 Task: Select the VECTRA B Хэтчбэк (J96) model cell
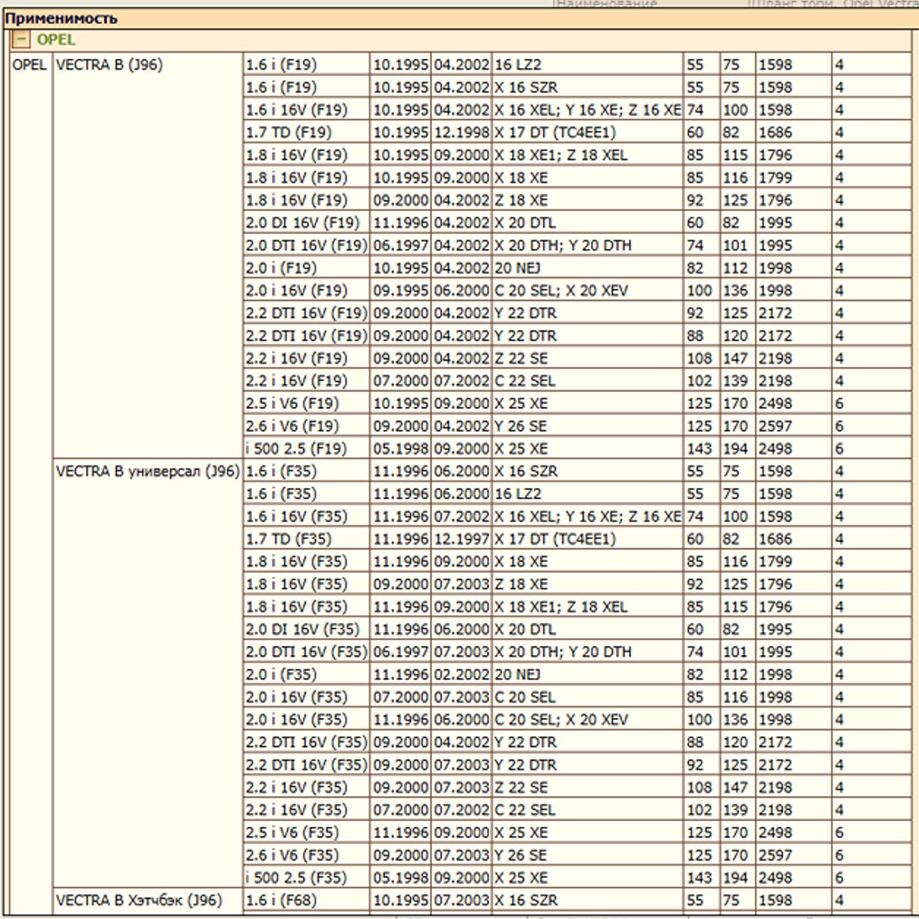138,900
